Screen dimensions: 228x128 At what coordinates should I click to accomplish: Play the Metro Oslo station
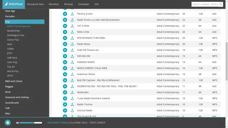(65, 32)
